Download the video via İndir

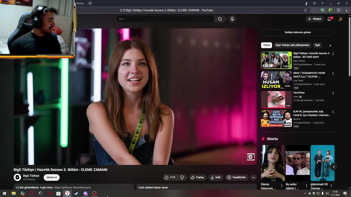tap(216, 177)
